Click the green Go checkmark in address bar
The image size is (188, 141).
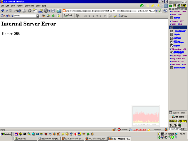pos(160,11)
